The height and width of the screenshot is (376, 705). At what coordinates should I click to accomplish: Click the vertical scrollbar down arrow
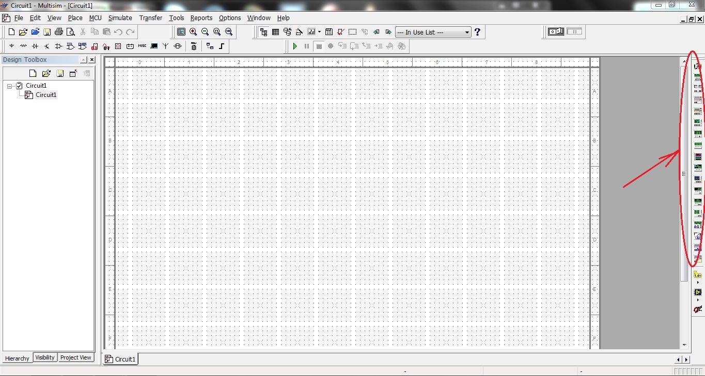click(684, 345)
